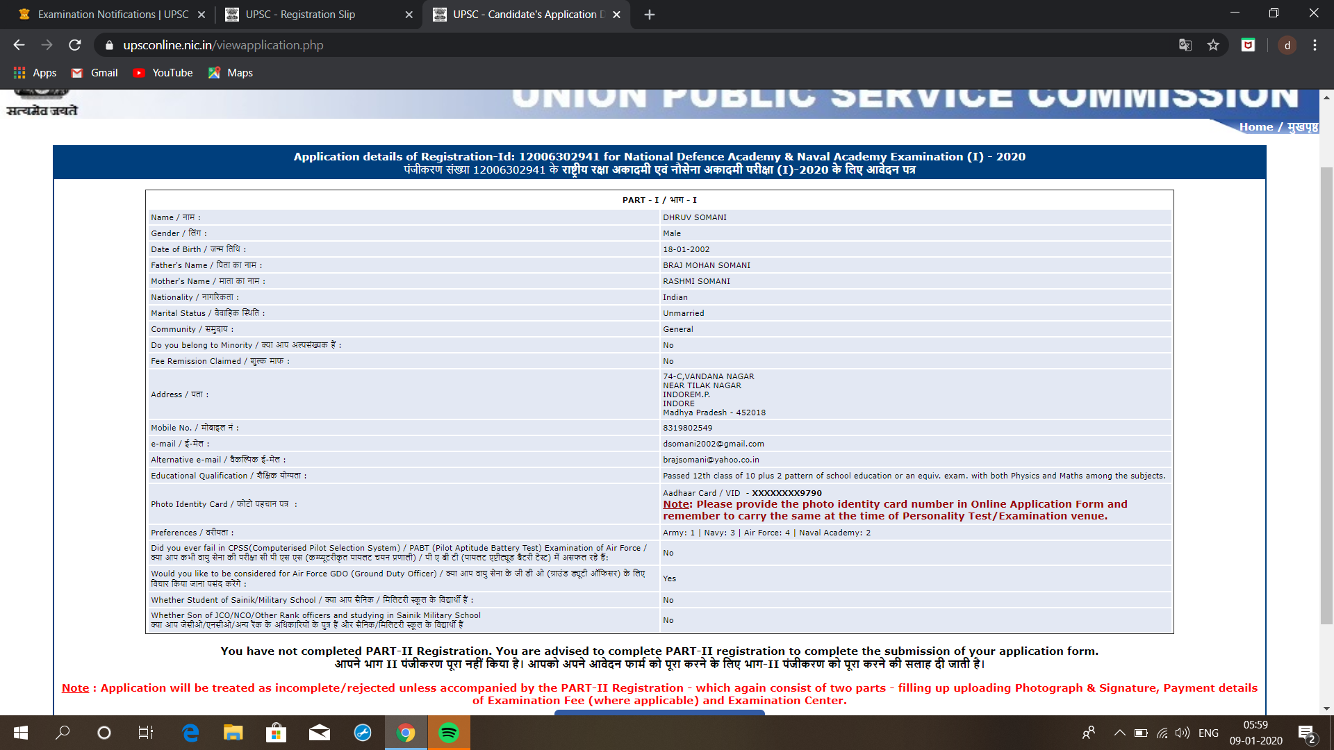Open Spotify from the taskbar
Image resolution: width=1334 pixels, height=750 pixels.
click(449, 733)
